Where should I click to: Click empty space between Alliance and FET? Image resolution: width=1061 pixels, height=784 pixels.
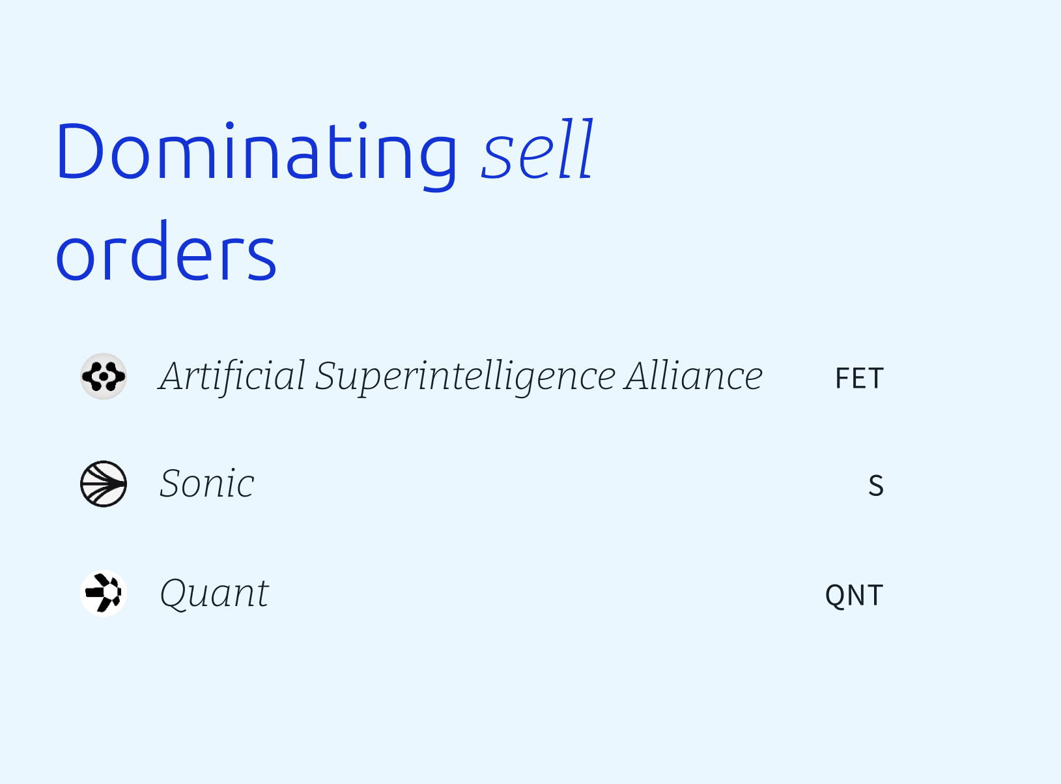pos(799,377)
